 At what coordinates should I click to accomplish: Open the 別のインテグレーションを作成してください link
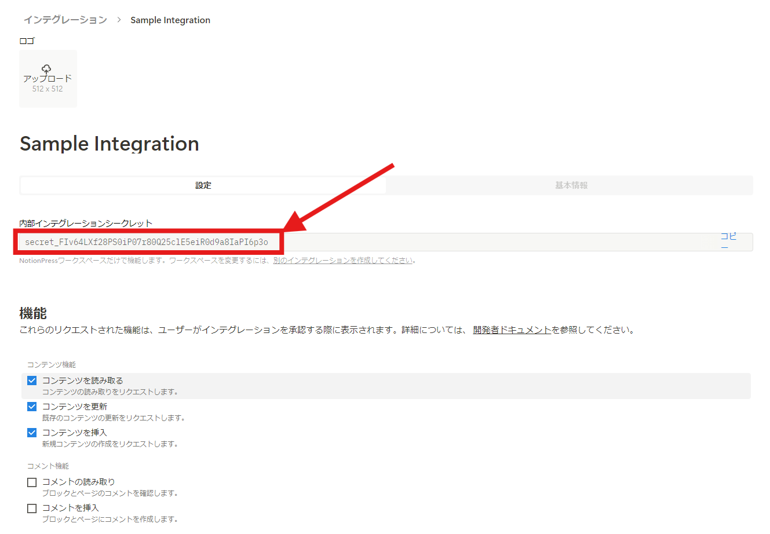point(343,261)
